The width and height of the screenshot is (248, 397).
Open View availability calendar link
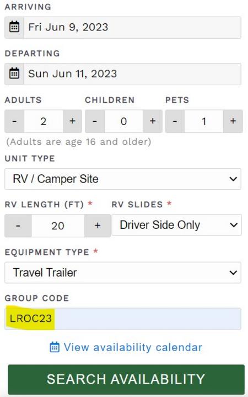click(x=133, y=347)
